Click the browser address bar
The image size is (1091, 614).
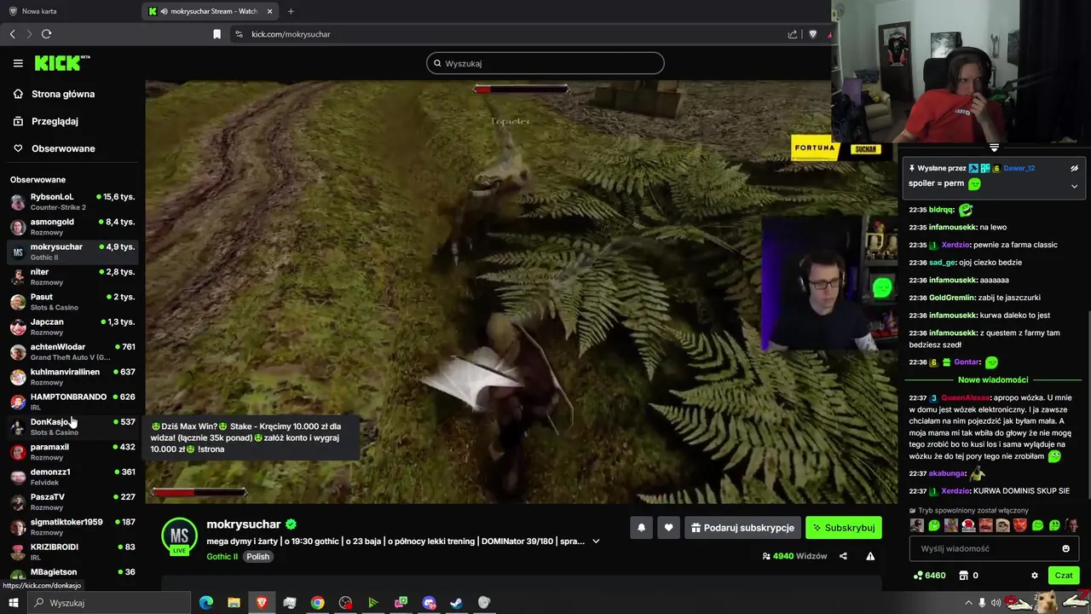click(511, 34)
